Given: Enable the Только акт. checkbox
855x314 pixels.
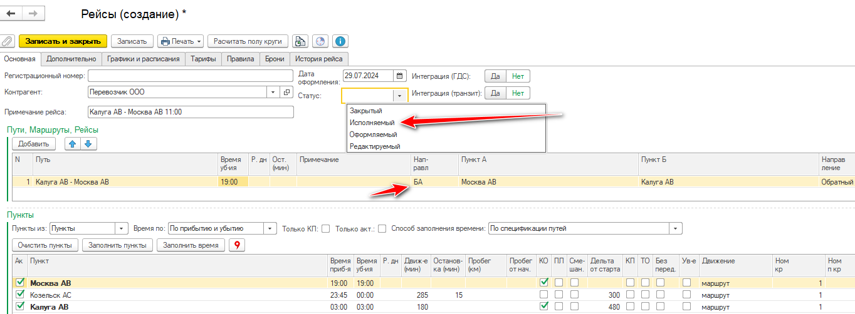Looking at the screenshot, I should click(x=382, y=229).
